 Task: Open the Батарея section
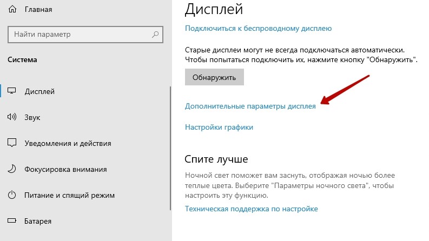pyautogui.click(x=38, y=221)
